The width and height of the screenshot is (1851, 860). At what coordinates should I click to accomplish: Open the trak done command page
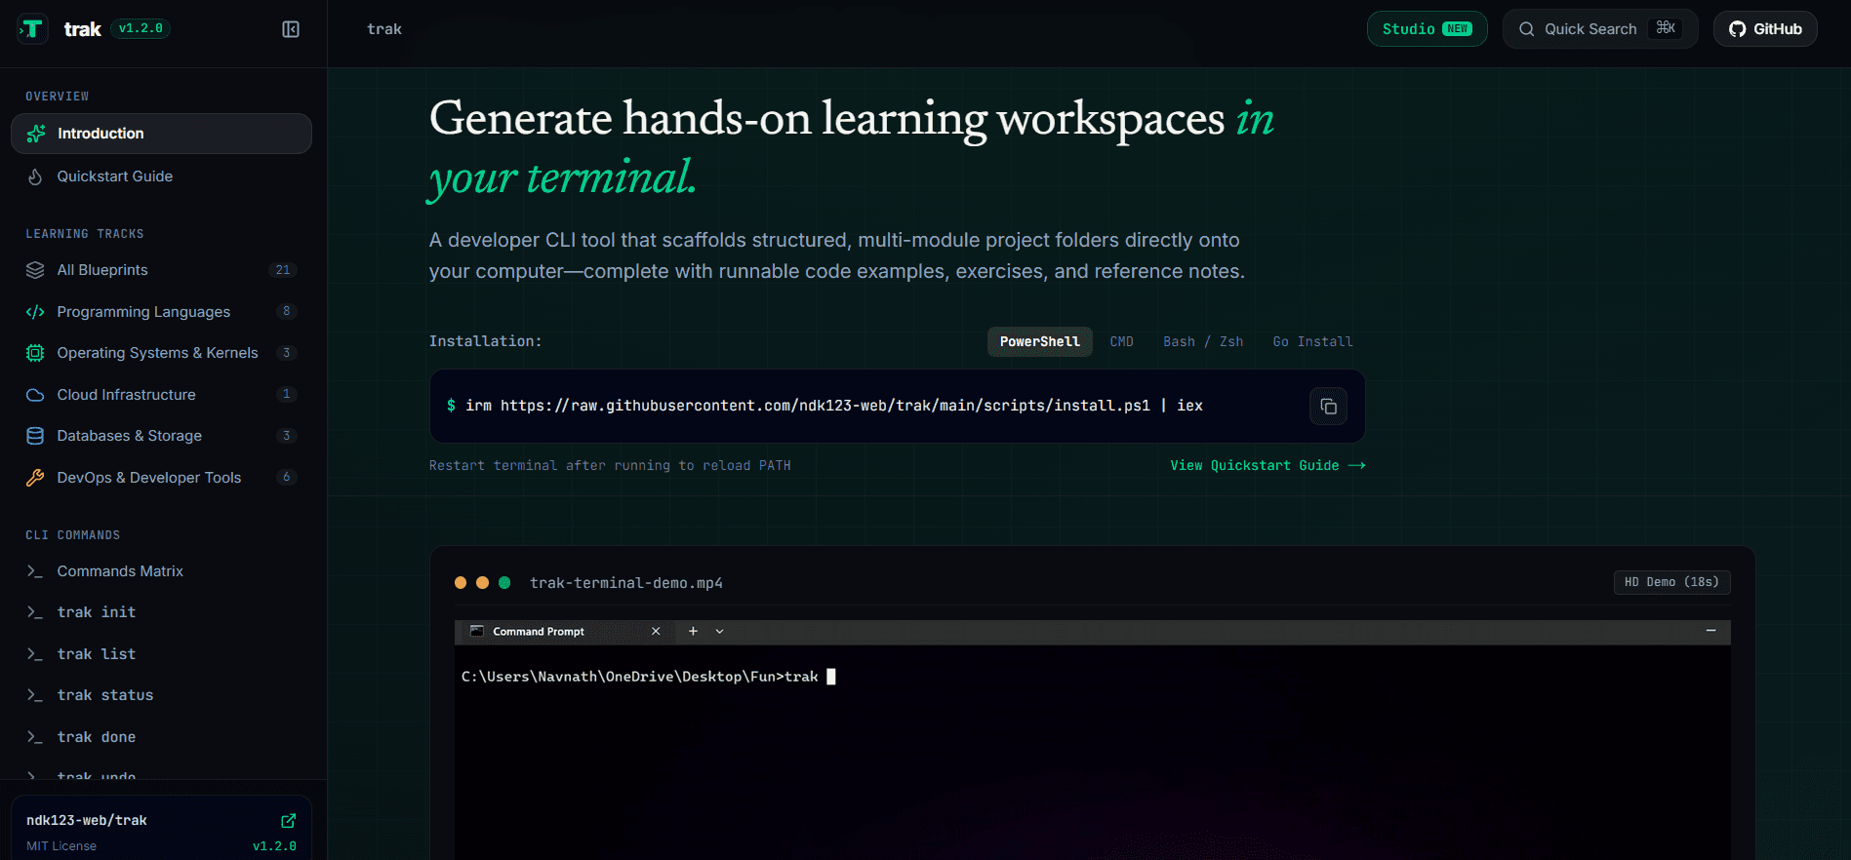coord(161,737)
